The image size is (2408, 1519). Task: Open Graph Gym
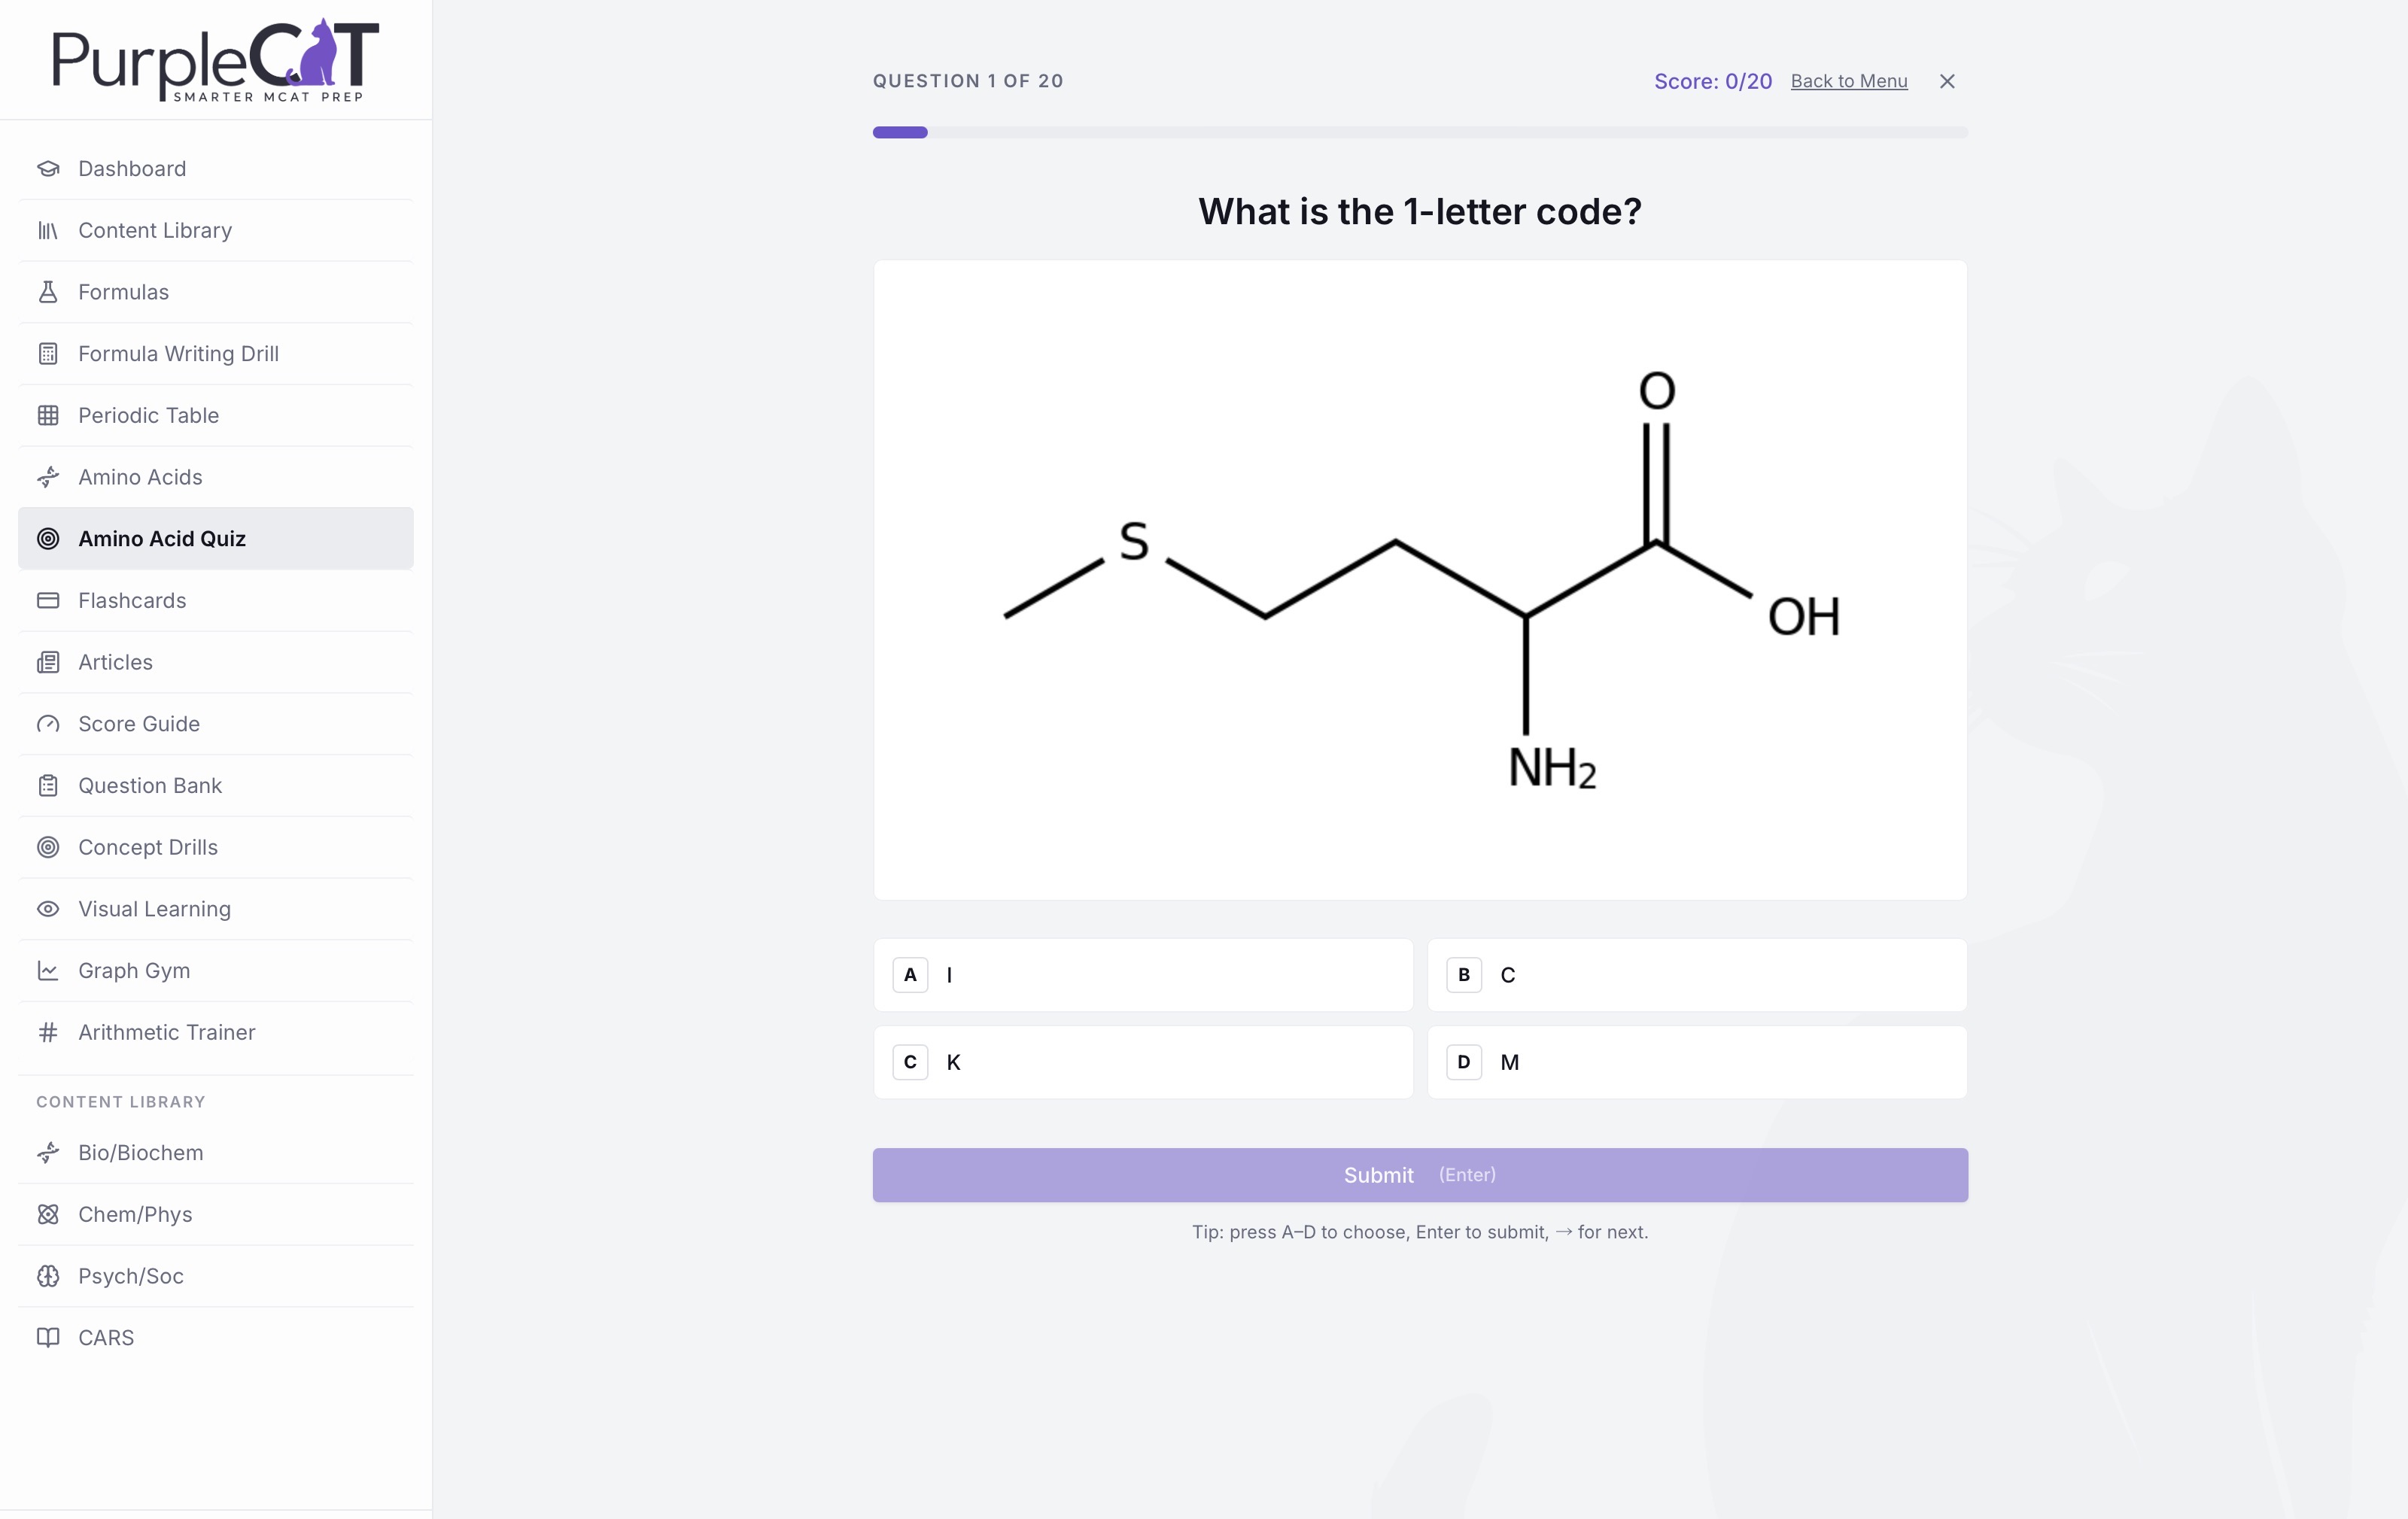point(216,970)
